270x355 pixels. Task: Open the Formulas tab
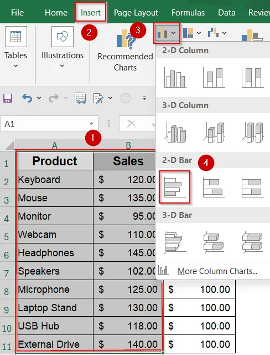(x=188, y=13)
